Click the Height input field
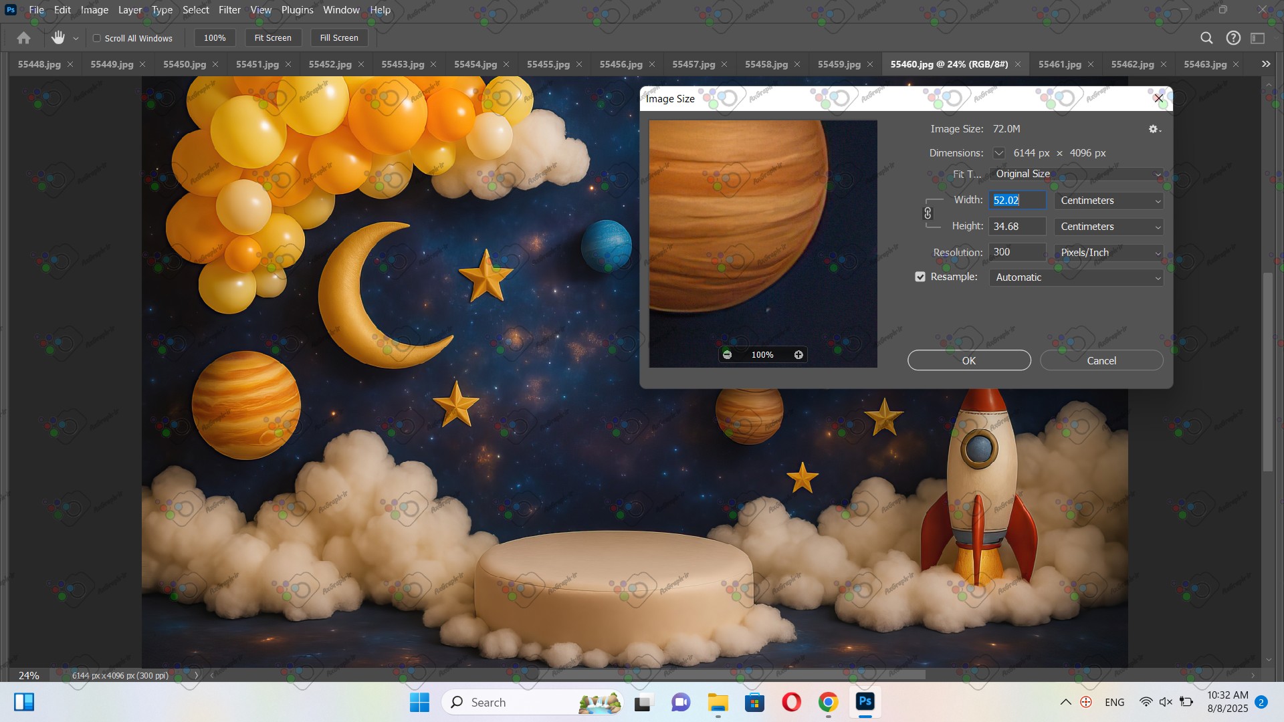 1016,227
